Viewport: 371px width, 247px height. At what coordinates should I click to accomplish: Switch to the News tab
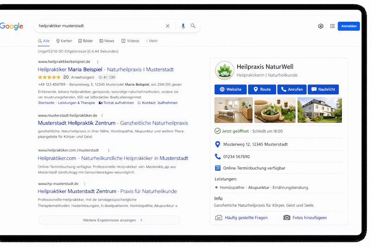107,41
